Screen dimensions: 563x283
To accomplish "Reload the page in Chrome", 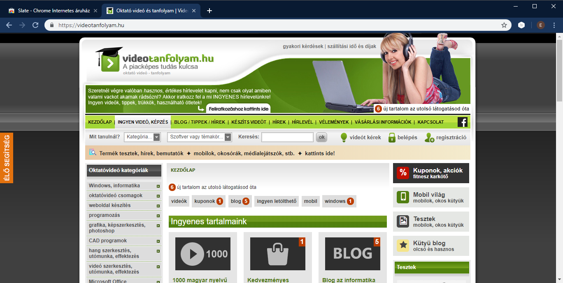I will pos(35,25).
